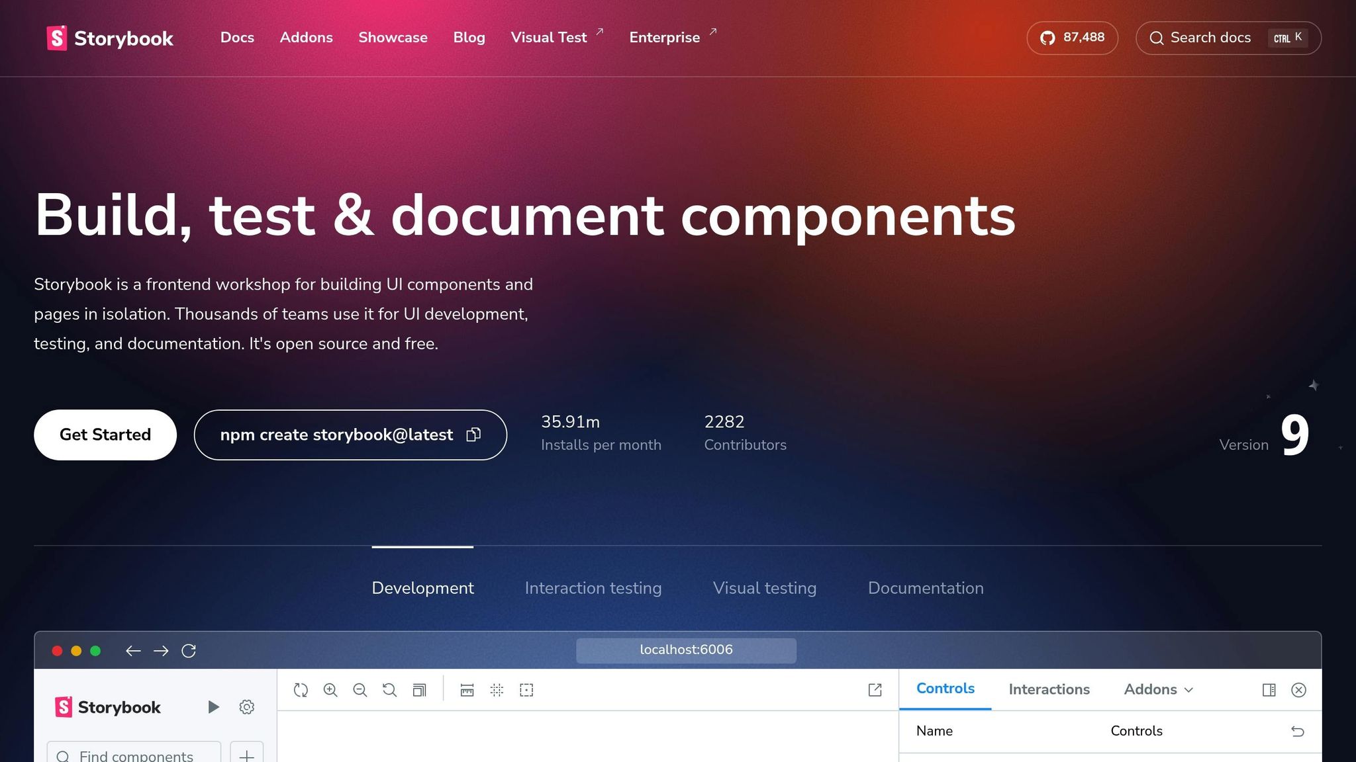This screenshot has height=762, width=1356.
Task: Select the Controls panel tab
Action: pos(945,689)
